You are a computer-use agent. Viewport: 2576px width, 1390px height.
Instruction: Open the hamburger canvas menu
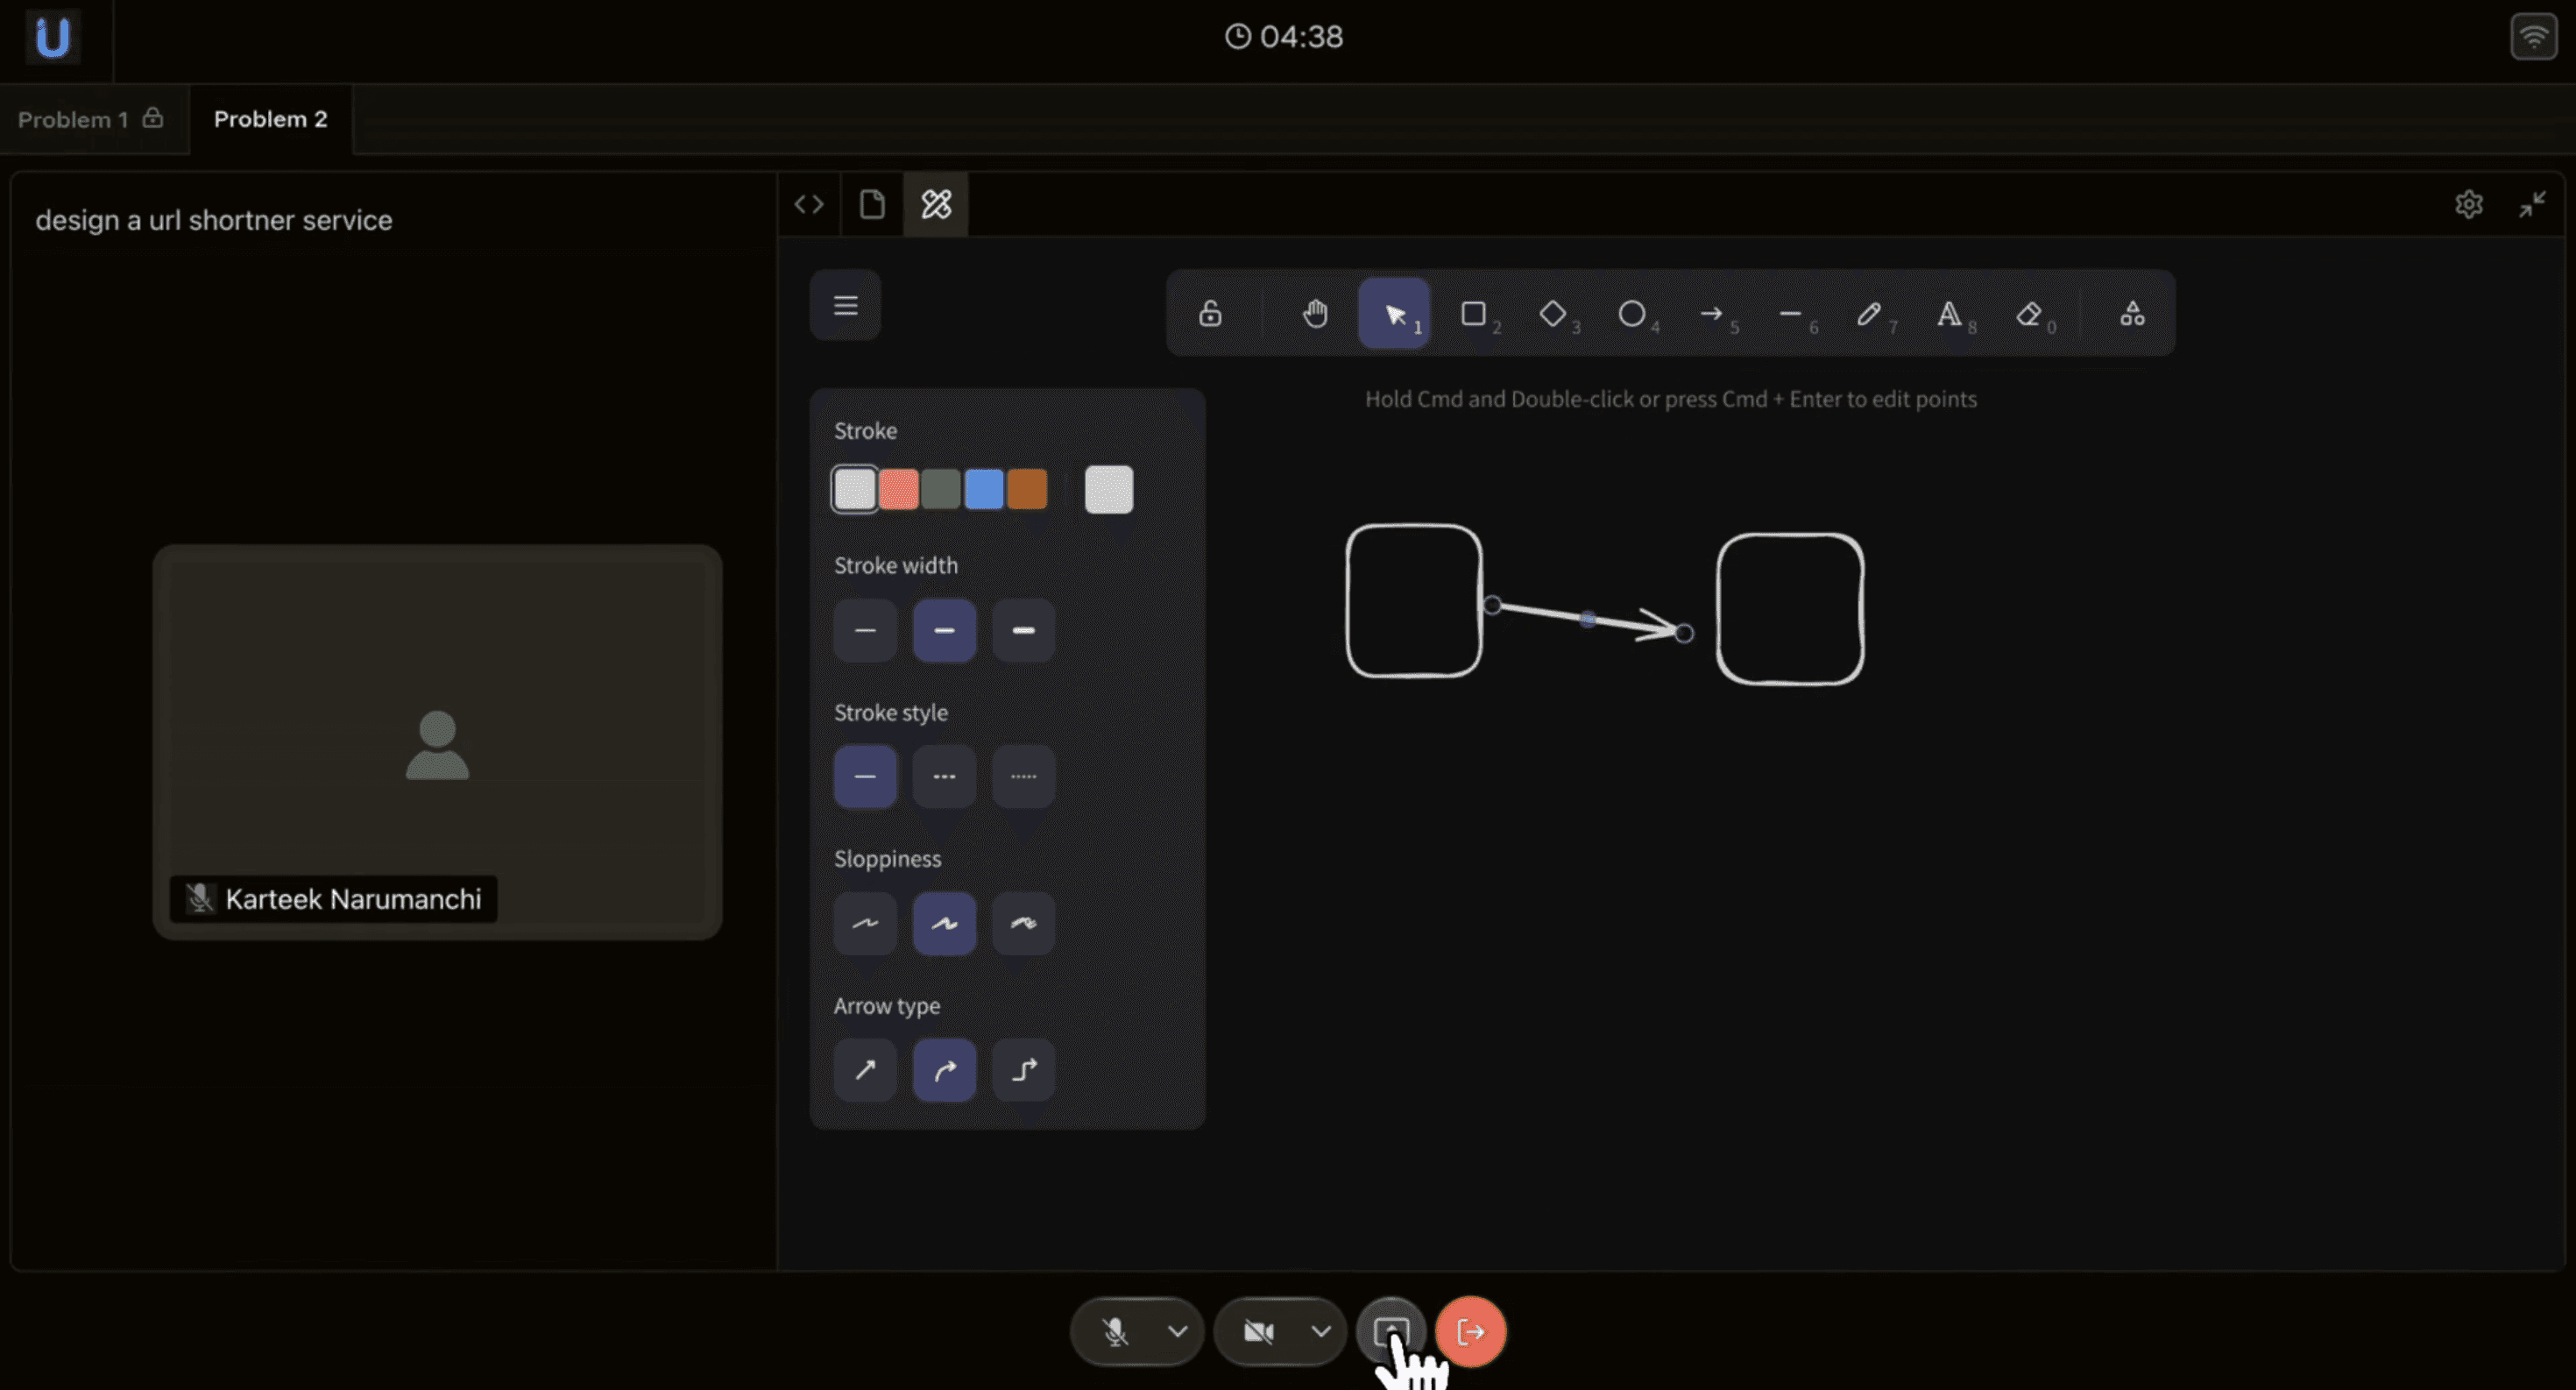[845, 305]
